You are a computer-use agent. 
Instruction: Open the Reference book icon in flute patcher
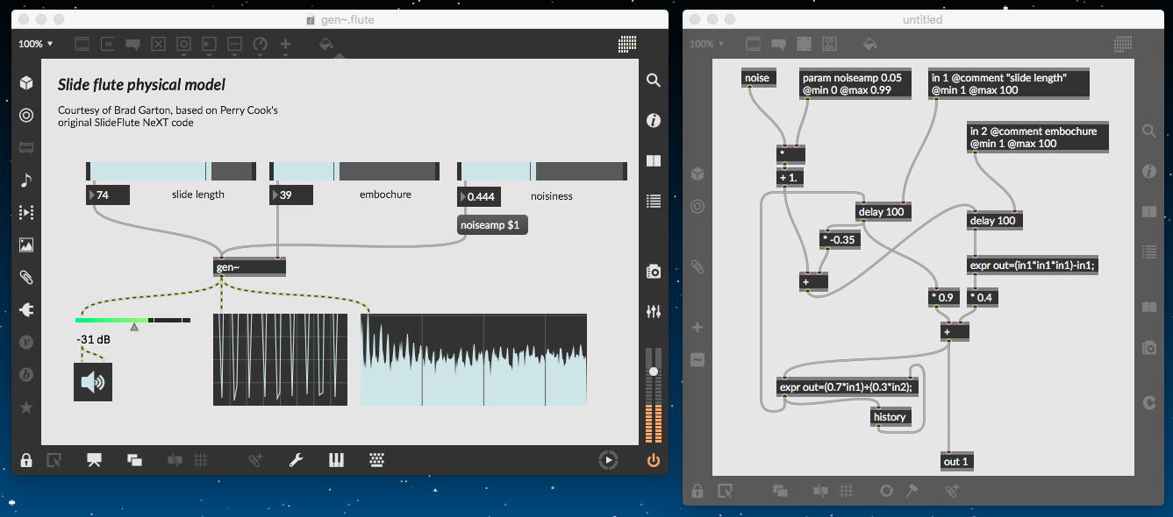653,161
